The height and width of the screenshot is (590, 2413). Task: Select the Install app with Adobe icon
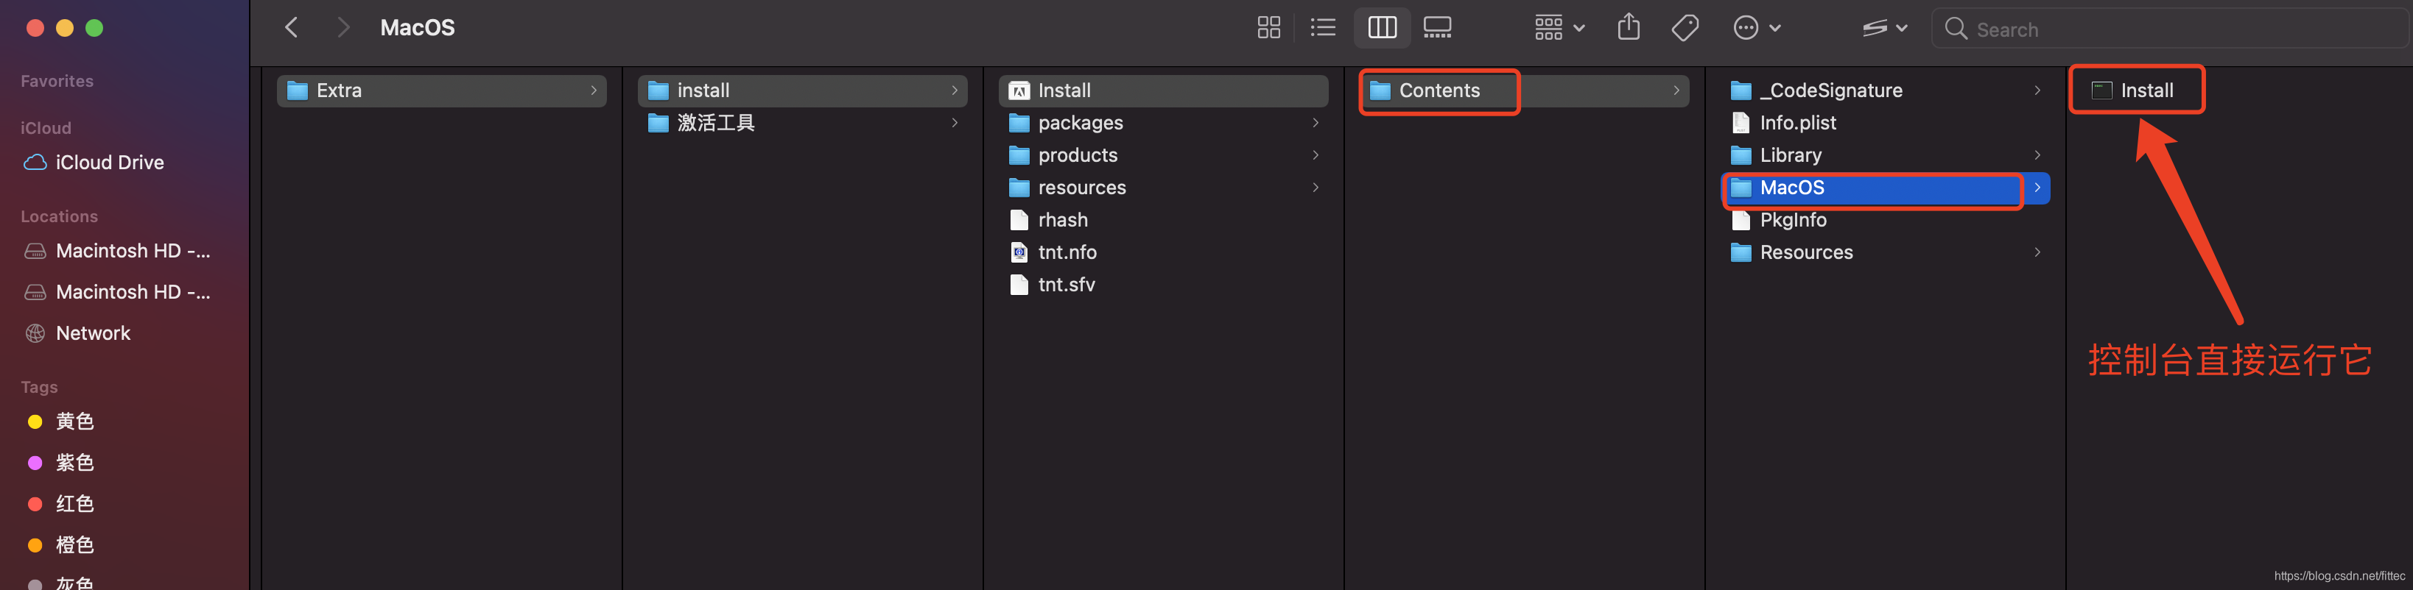coord(1164,90)
